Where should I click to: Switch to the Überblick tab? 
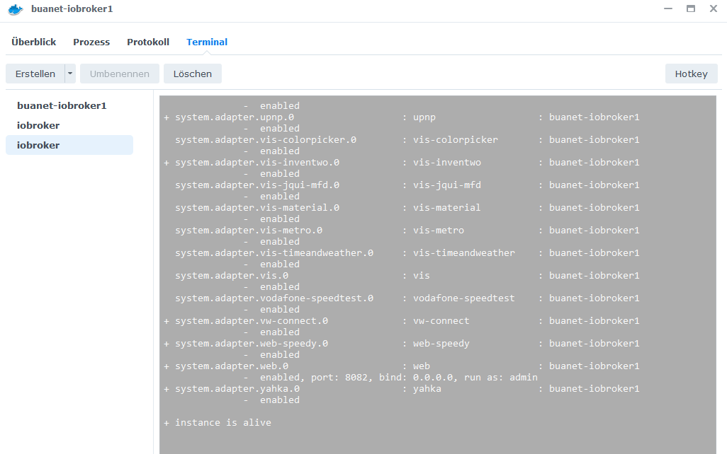[34, 42]
